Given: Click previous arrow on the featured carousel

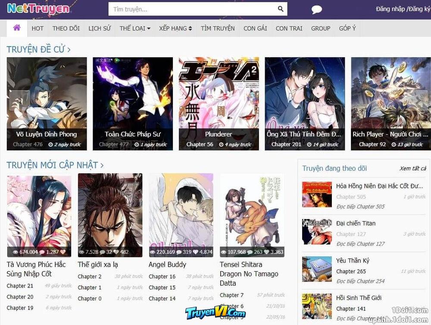Looking at the screenshot, I should click(x=19, y=100).
